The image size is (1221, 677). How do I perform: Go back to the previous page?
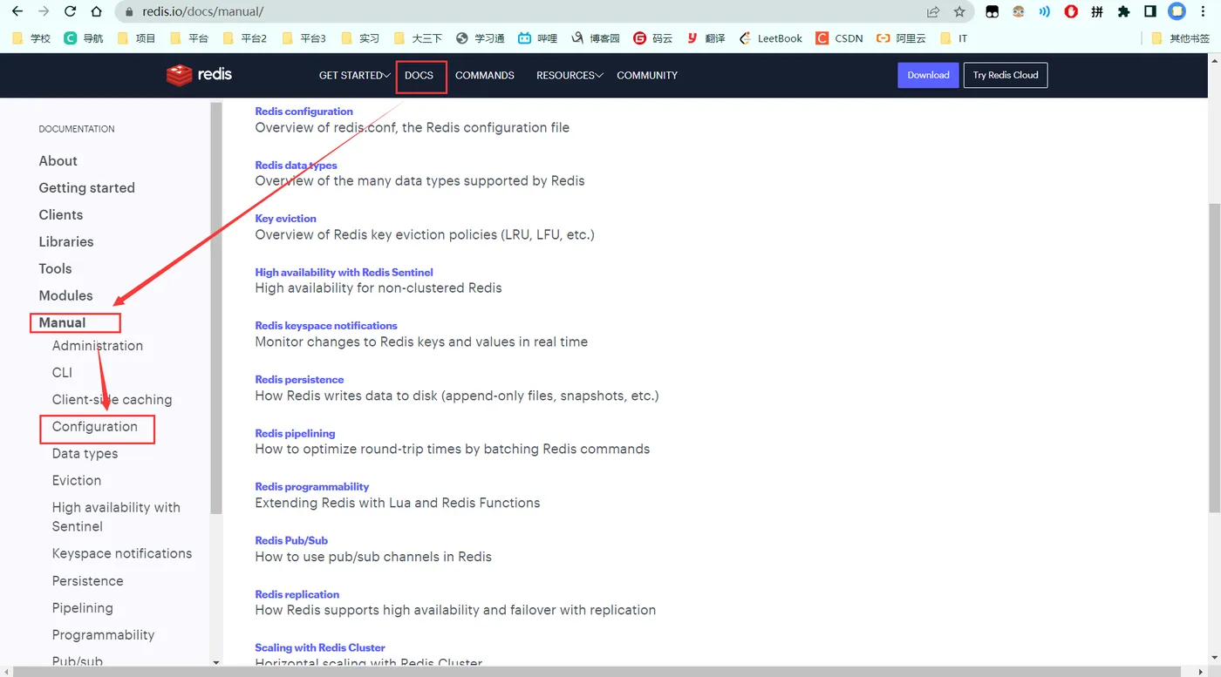(x=17, y=11)
